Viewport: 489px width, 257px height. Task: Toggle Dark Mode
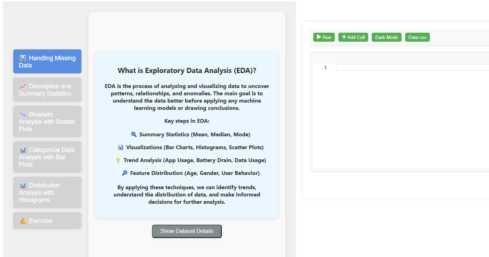386,37
